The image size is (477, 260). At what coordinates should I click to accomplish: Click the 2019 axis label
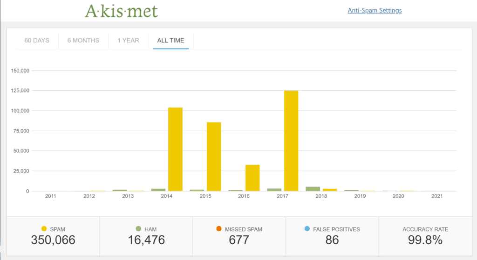point(360,196)
